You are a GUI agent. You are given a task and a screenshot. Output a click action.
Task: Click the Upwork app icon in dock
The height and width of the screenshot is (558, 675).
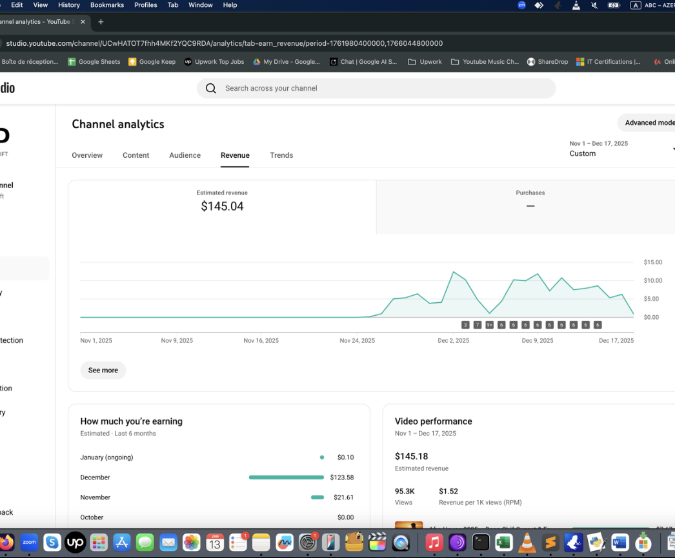pyautogui.click(x=76, y=543)
